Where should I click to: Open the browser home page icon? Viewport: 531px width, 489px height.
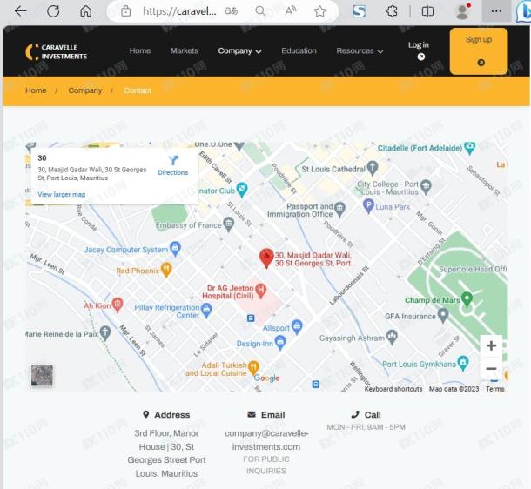(85, 11)
